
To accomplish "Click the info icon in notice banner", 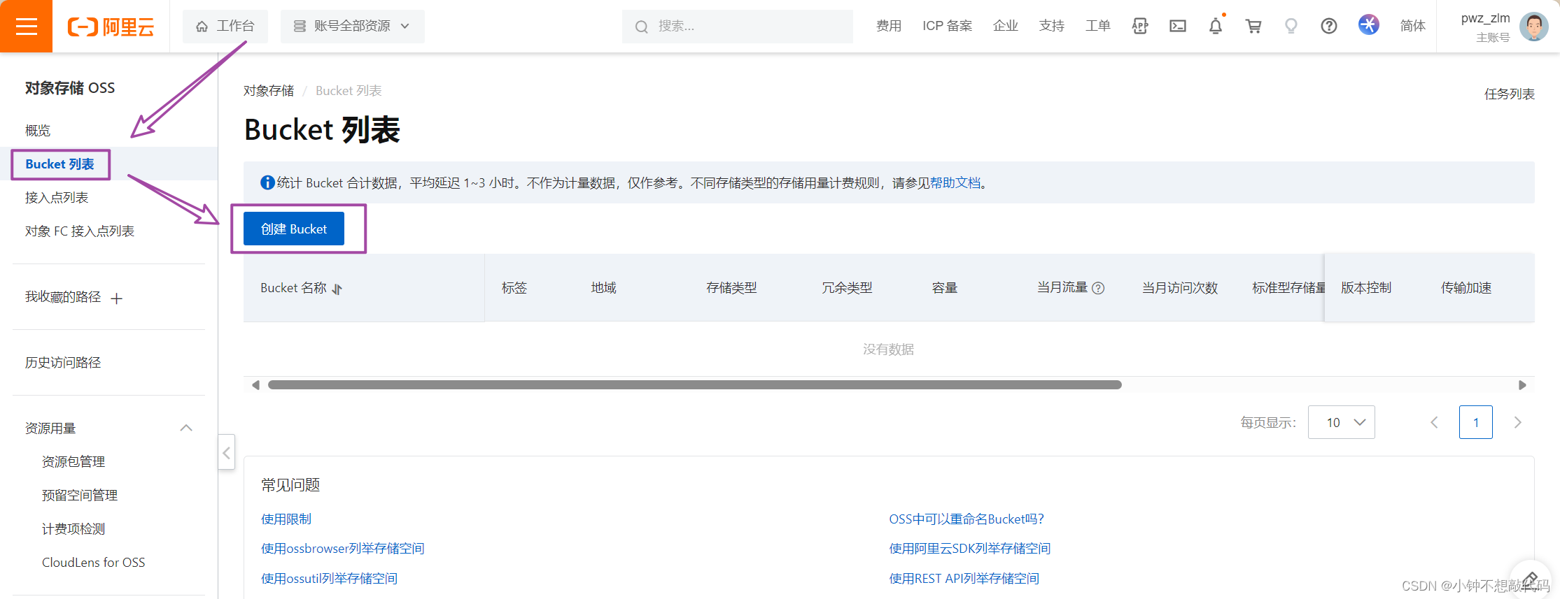I will [267, 182].
